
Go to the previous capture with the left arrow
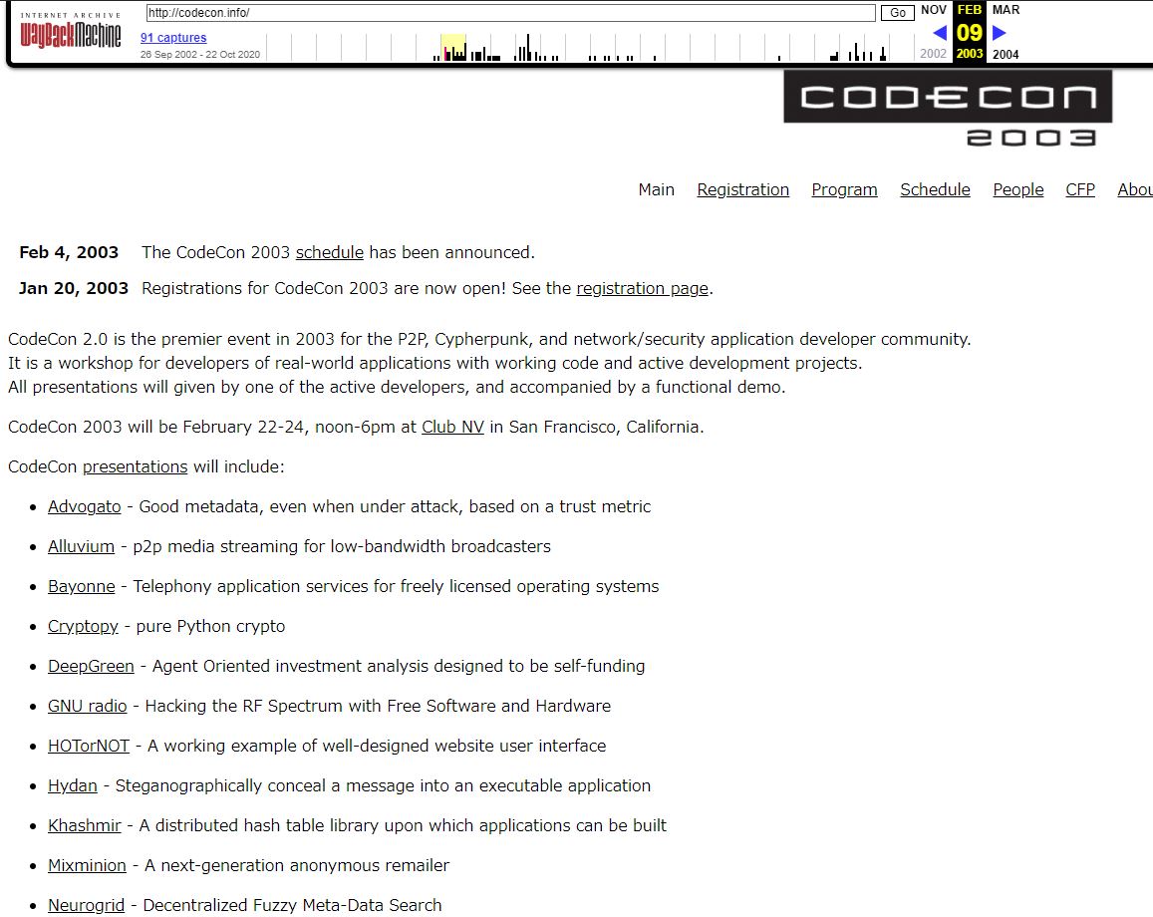[x=939, y=33]
